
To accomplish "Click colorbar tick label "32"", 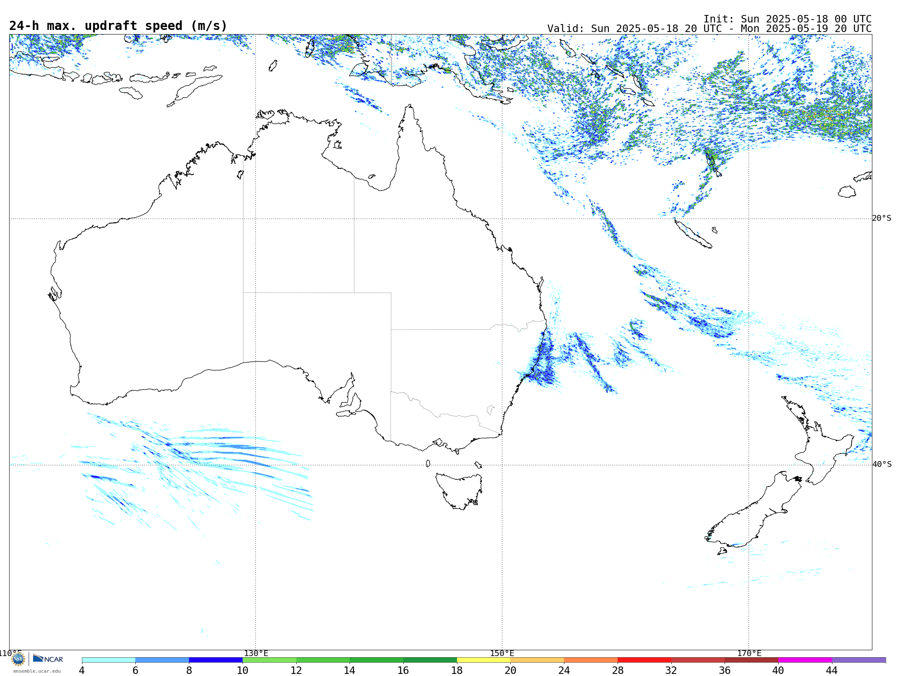I will click(x=671, y=671).
